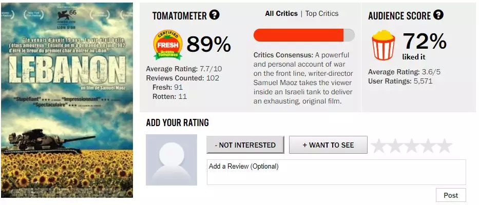Click the Tomatometer help question mark icon
This screenshot has width=479, height=205.
point(215,15)
